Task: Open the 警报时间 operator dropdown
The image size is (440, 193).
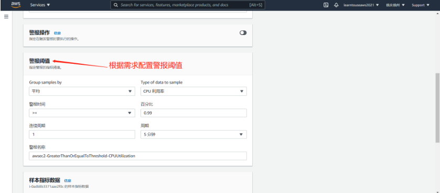Action: point(82,113)
